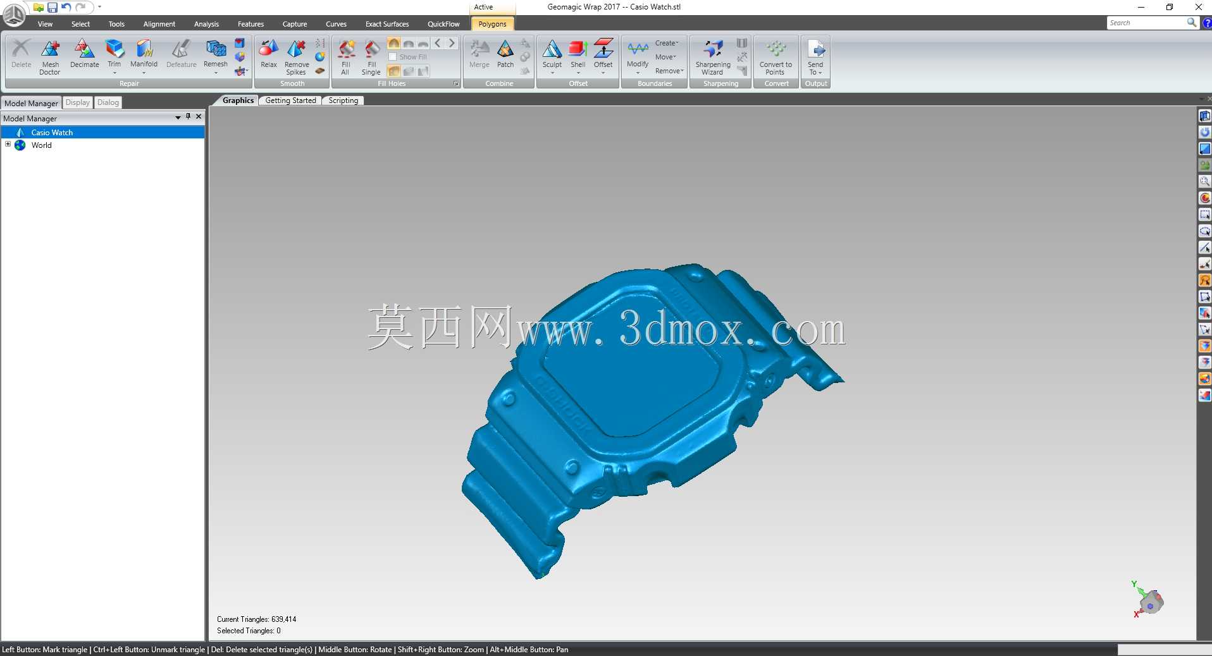Open the View menu tab
The height and width of the screenshot is (656, 1212).
pos(45,24)
